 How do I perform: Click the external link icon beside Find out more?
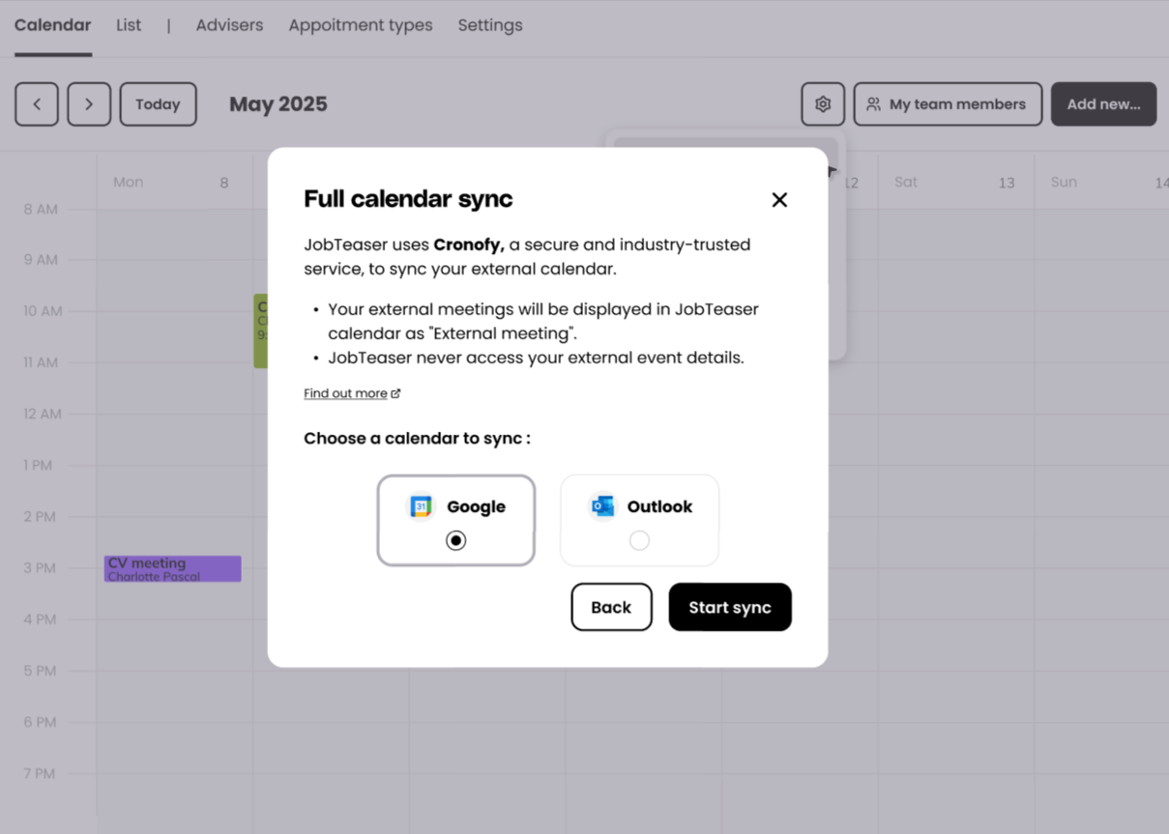tap(395, 393)
